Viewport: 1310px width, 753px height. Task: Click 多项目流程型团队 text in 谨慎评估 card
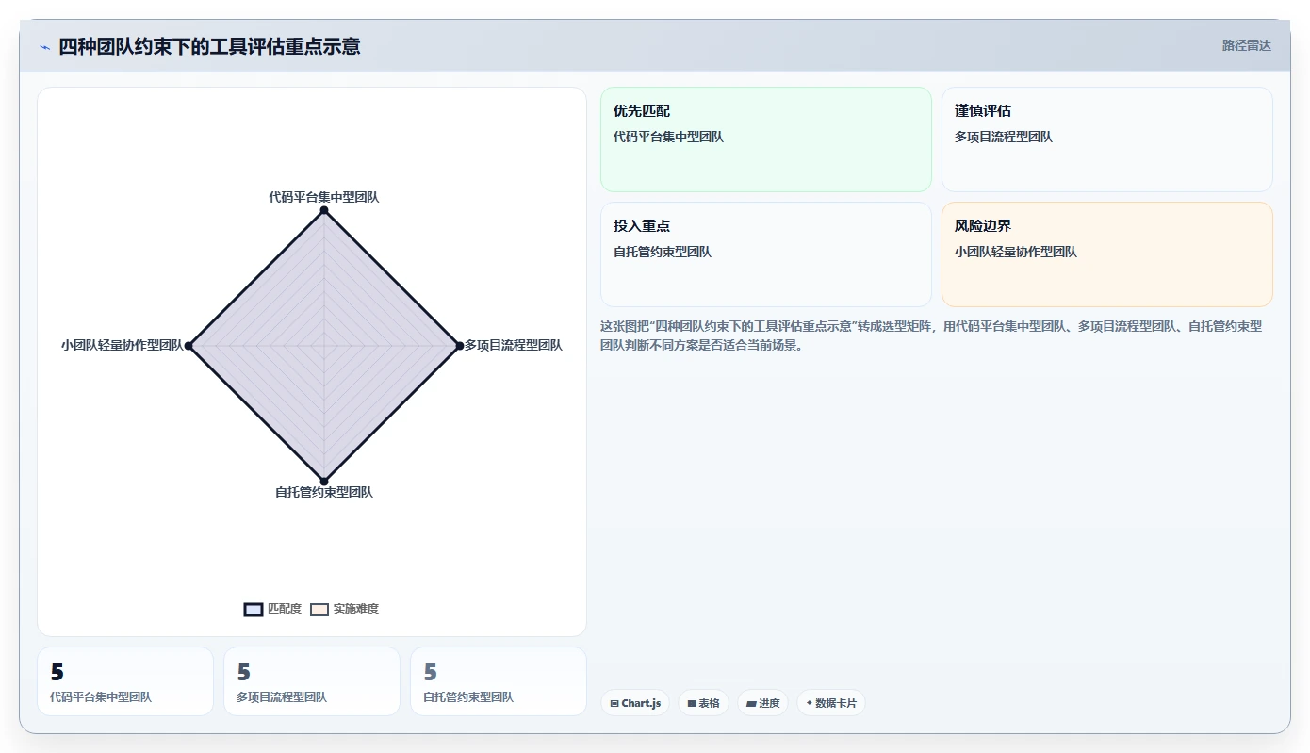coord(1004,137)
